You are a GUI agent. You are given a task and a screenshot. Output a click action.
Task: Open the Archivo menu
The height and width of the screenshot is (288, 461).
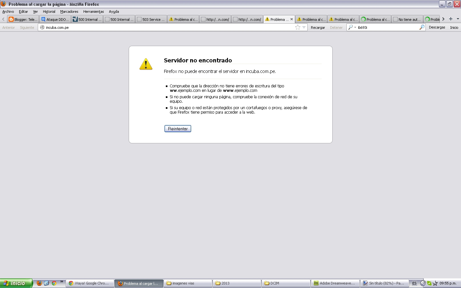pyautogui.click(x=8, y=12)
